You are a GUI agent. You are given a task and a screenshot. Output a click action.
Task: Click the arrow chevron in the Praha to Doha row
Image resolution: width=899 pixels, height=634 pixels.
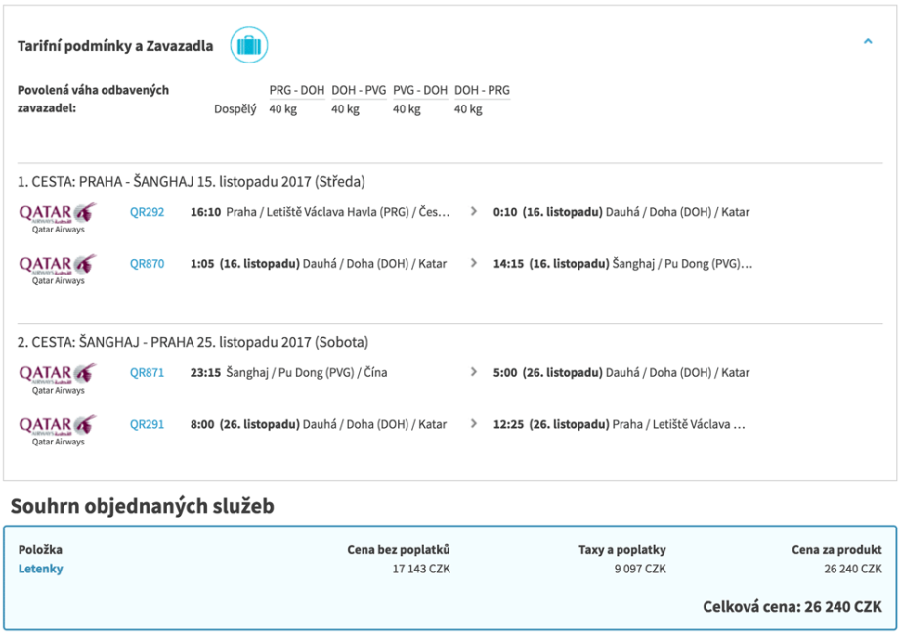pyautogui.click(x=474, y=211)
